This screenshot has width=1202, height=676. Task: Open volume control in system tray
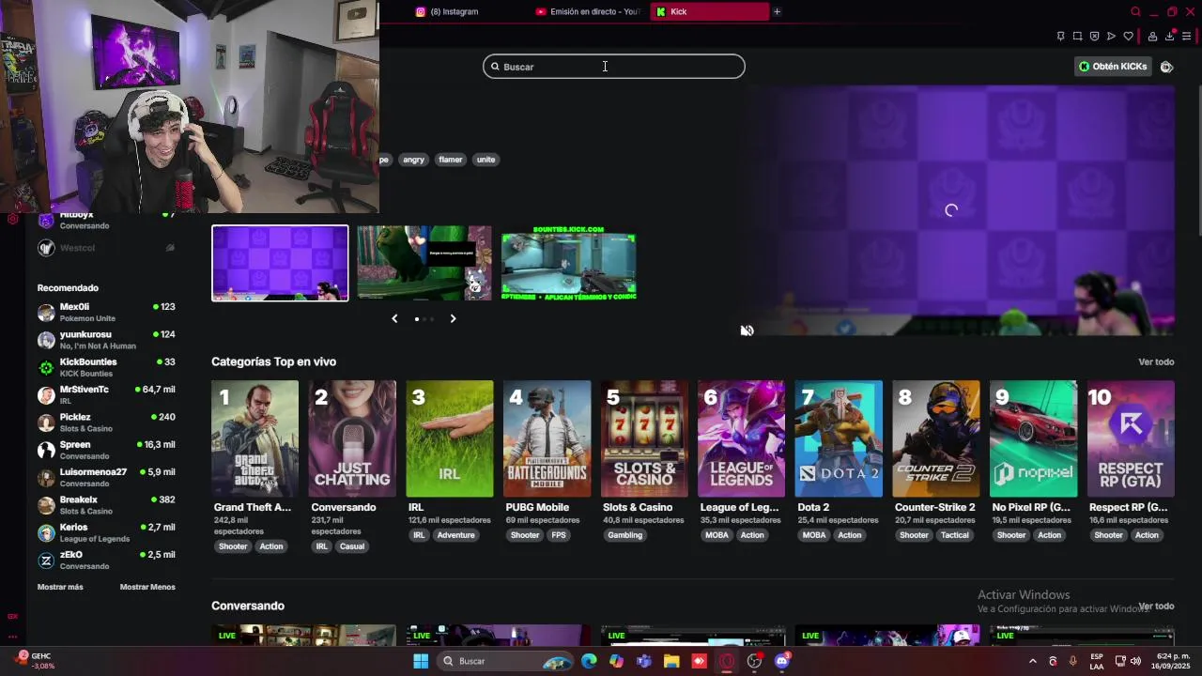[1135, 661]
